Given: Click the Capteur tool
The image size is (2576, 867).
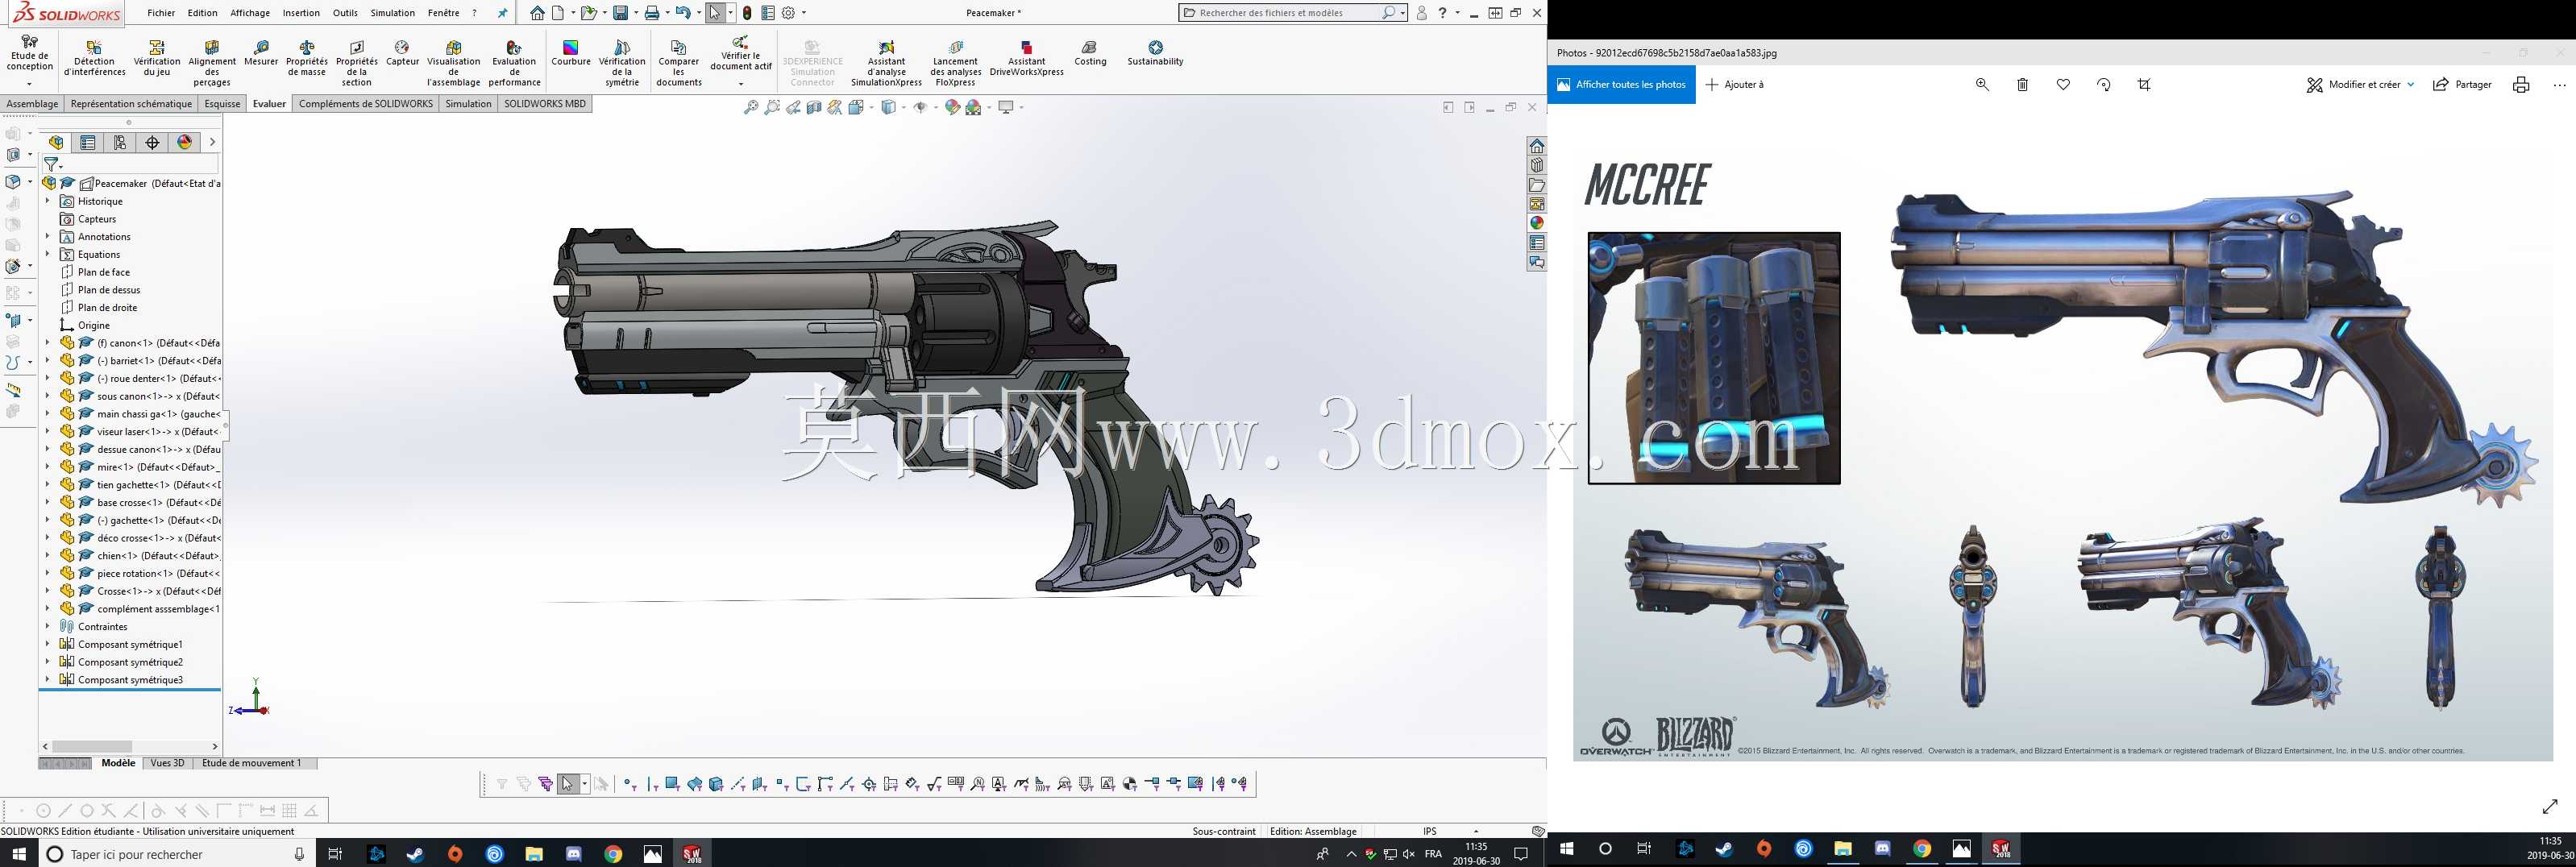Looking at the screenshot, I should click(402, 54).
